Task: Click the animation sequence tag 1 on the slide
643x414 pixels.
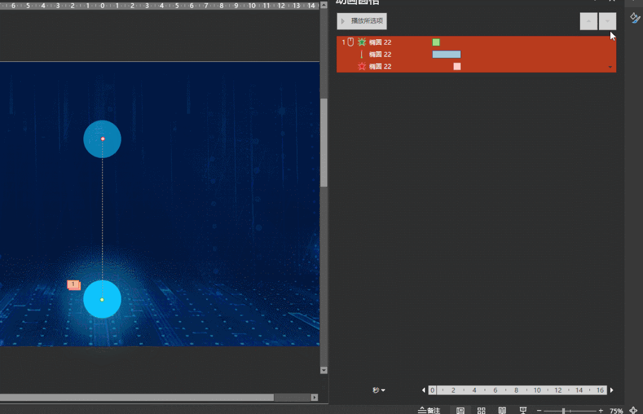Action: pyautogui.click(x=73, y=284)
